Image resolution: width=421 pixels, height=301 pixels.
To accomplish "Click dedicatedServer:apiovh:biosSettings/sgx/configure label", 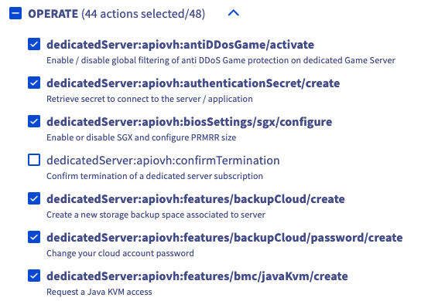I will pyautogui.click(x=190, y=122).
